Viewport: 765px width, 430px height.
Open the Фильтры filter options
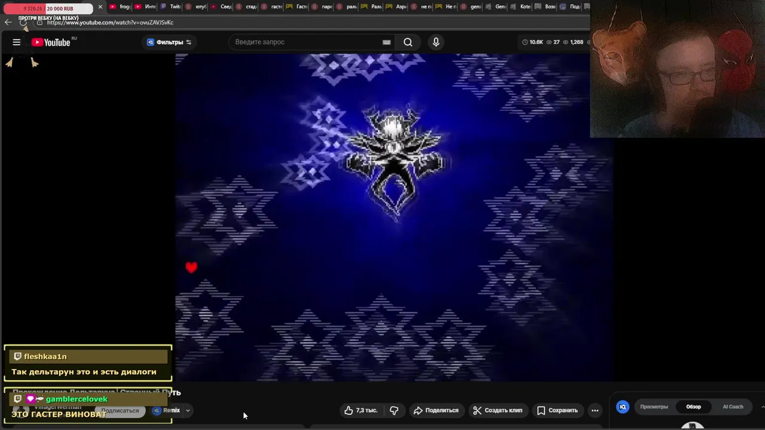pos(169,42)
